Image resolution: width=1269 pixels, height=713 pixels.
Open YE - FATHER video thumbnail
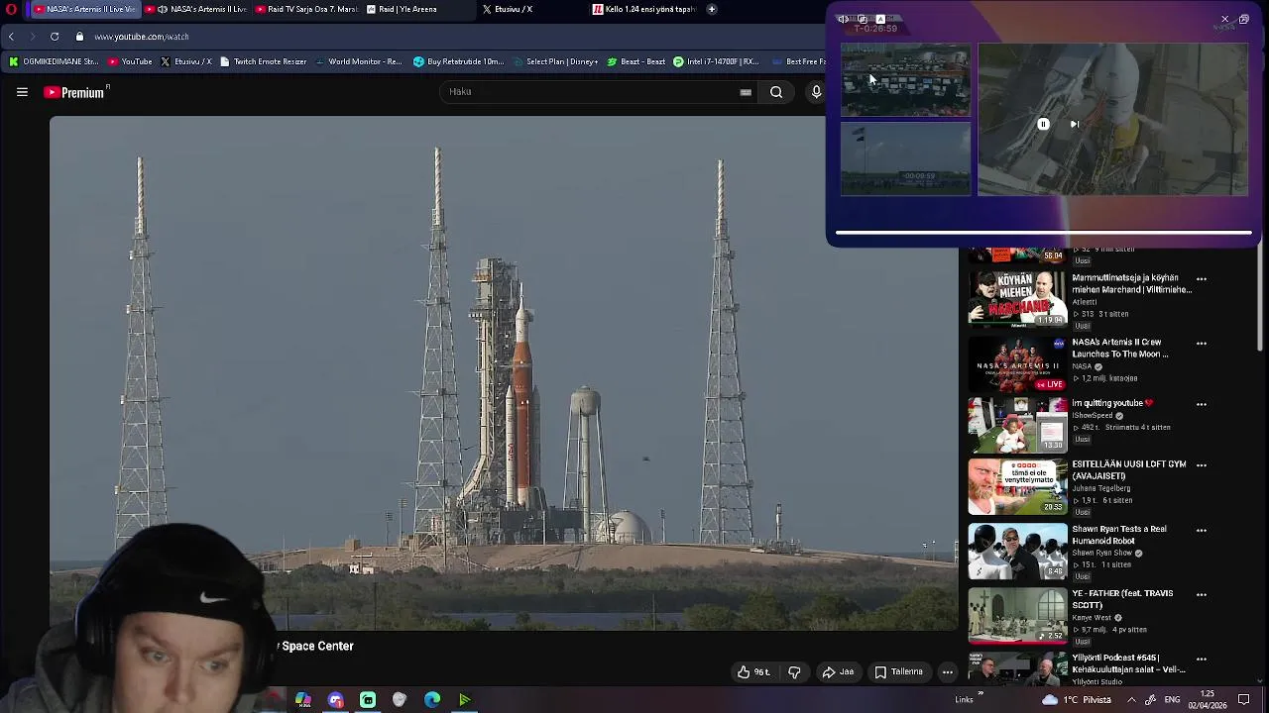click(1017, 615)
